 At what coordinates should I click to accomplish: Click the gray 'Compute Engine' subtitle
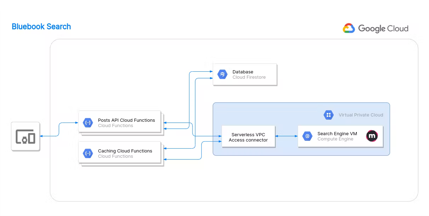click(x=335, y=139)
